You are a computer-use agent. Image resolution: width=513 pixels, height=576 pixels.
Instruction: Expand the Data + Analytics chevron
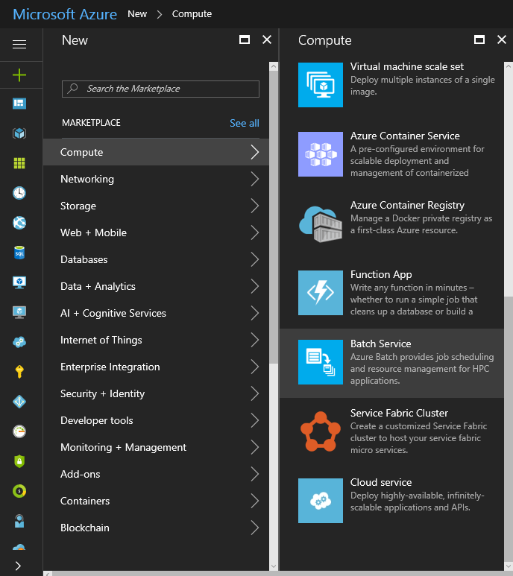coord(255,286)
